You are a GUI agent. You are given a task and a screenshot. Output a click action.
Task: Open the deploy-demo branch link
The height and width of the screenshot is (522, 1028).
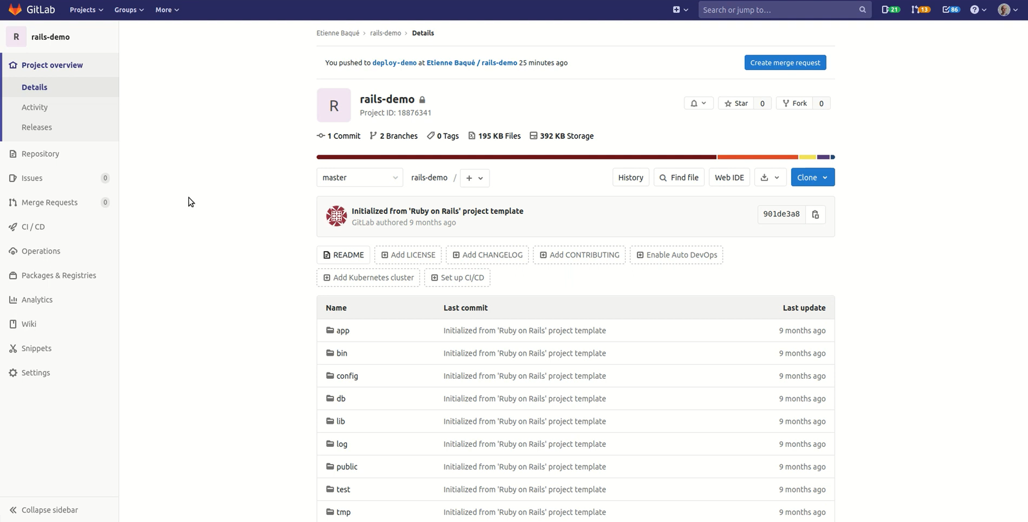[394, 63]
